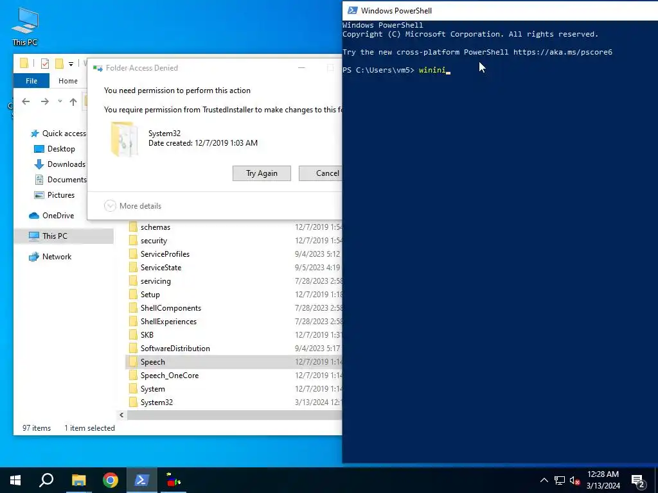Open the recent locations dropdown arrow

60,101
